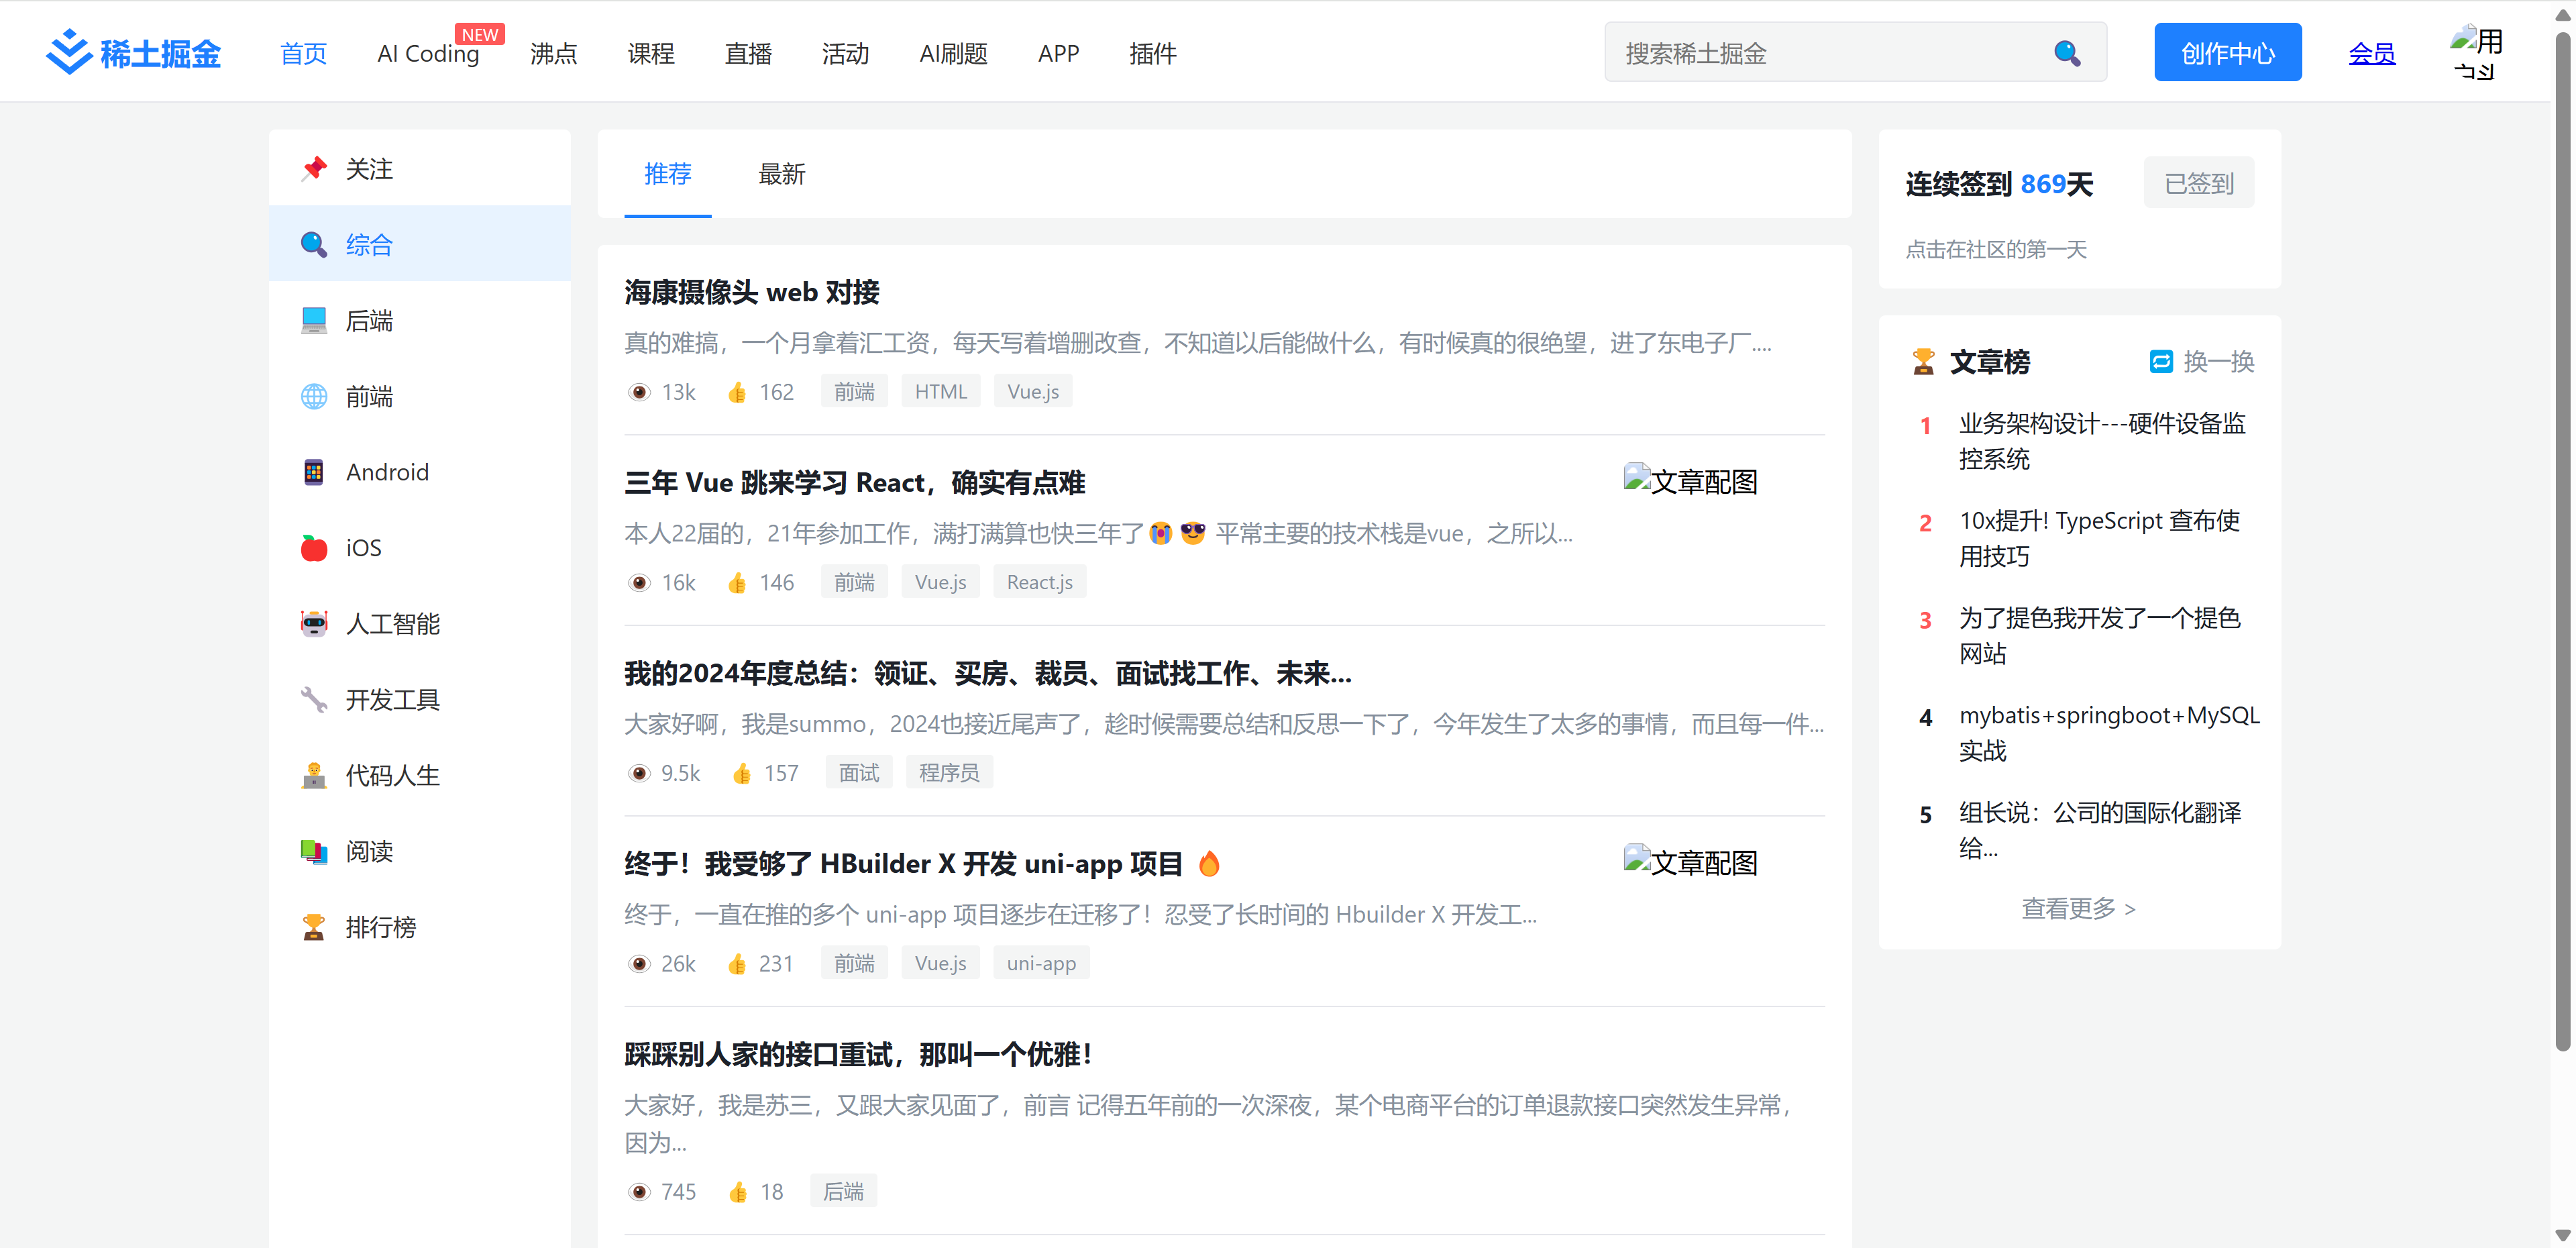Click the refresh icon beside 换一换
2576x1248 pixels.
pyautogui.click(x=2160, y=362)
